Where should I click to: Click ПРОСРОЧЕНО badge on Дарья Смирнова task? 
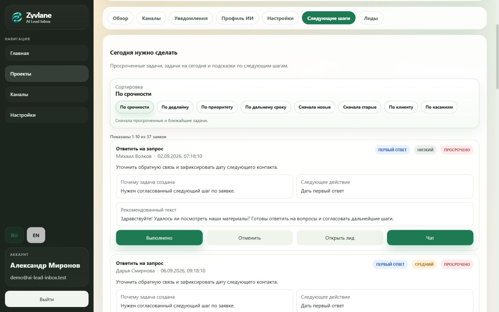coord(457,264)
